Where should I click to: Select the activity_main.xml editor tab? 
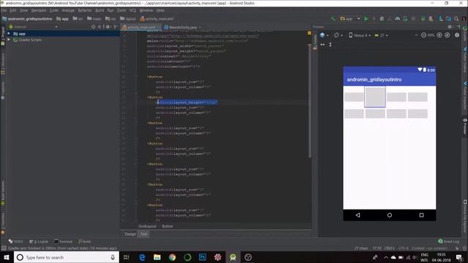point(141,27)
